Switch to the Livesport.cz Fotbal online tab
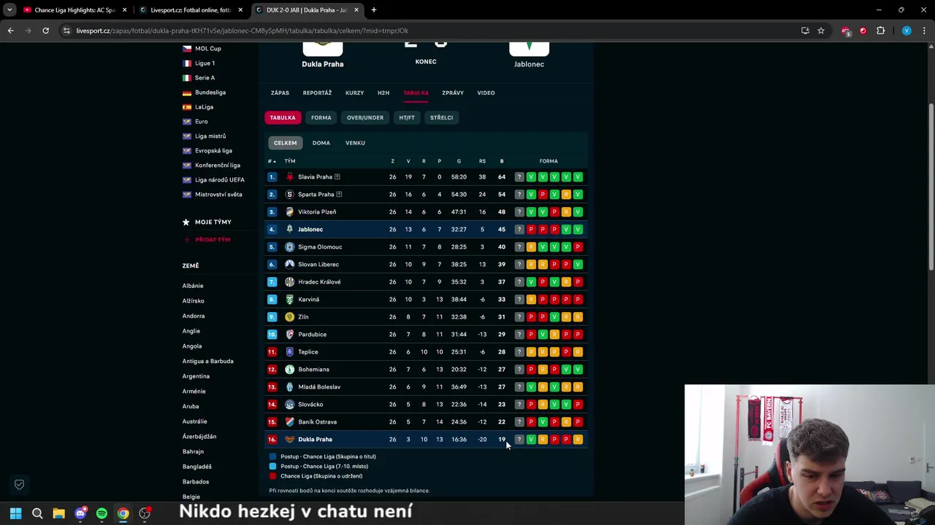The width and height of the screenshot is (935, 525). (191, 10)
